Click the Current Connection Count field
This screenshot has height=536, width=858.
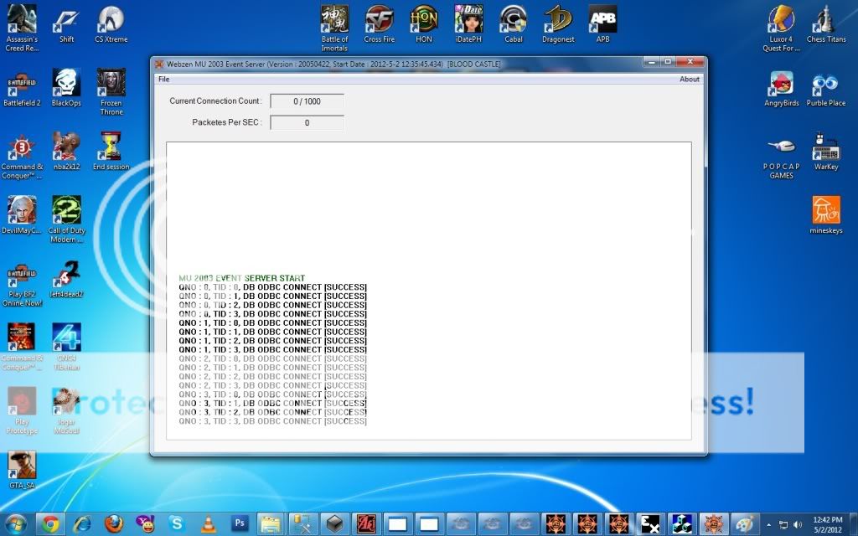coord(307,101)
